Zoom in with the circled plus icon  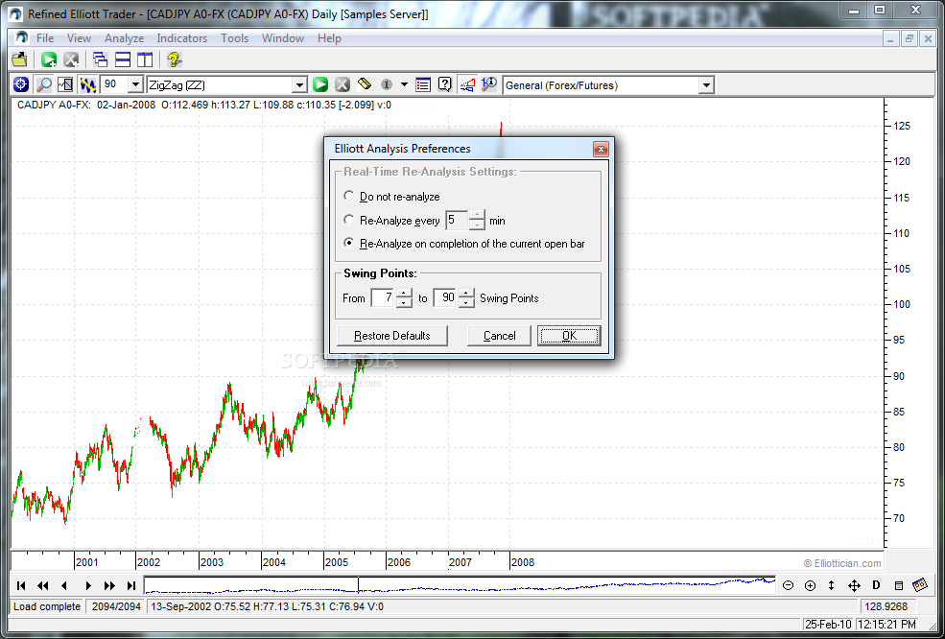(810, 585)
